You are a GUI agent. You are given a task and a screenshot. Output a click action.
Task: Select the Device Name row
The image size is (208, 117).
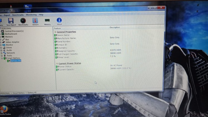[63, 35]
